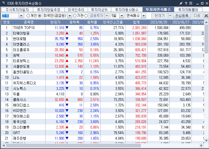This screenshot has height=149, width=209.
Task: Click the 다음 button
Action: coord(197,16)
